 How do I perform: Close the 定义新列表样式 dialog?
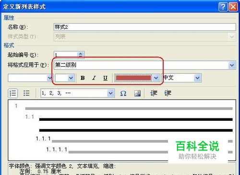[233, 7]
